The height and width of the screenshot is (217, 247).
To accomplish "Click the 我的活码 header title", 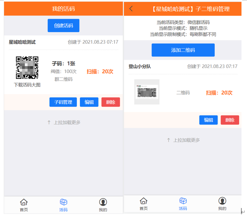I will 63,9.
